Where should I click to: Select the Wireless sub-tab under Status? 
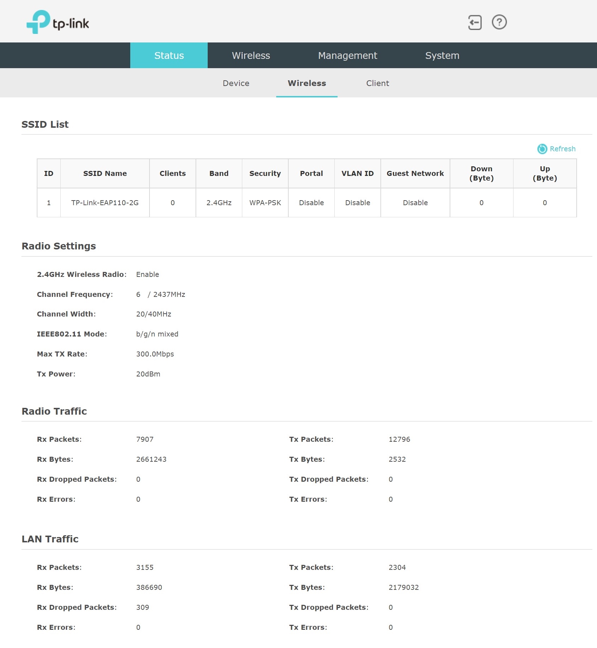point(307,83)
